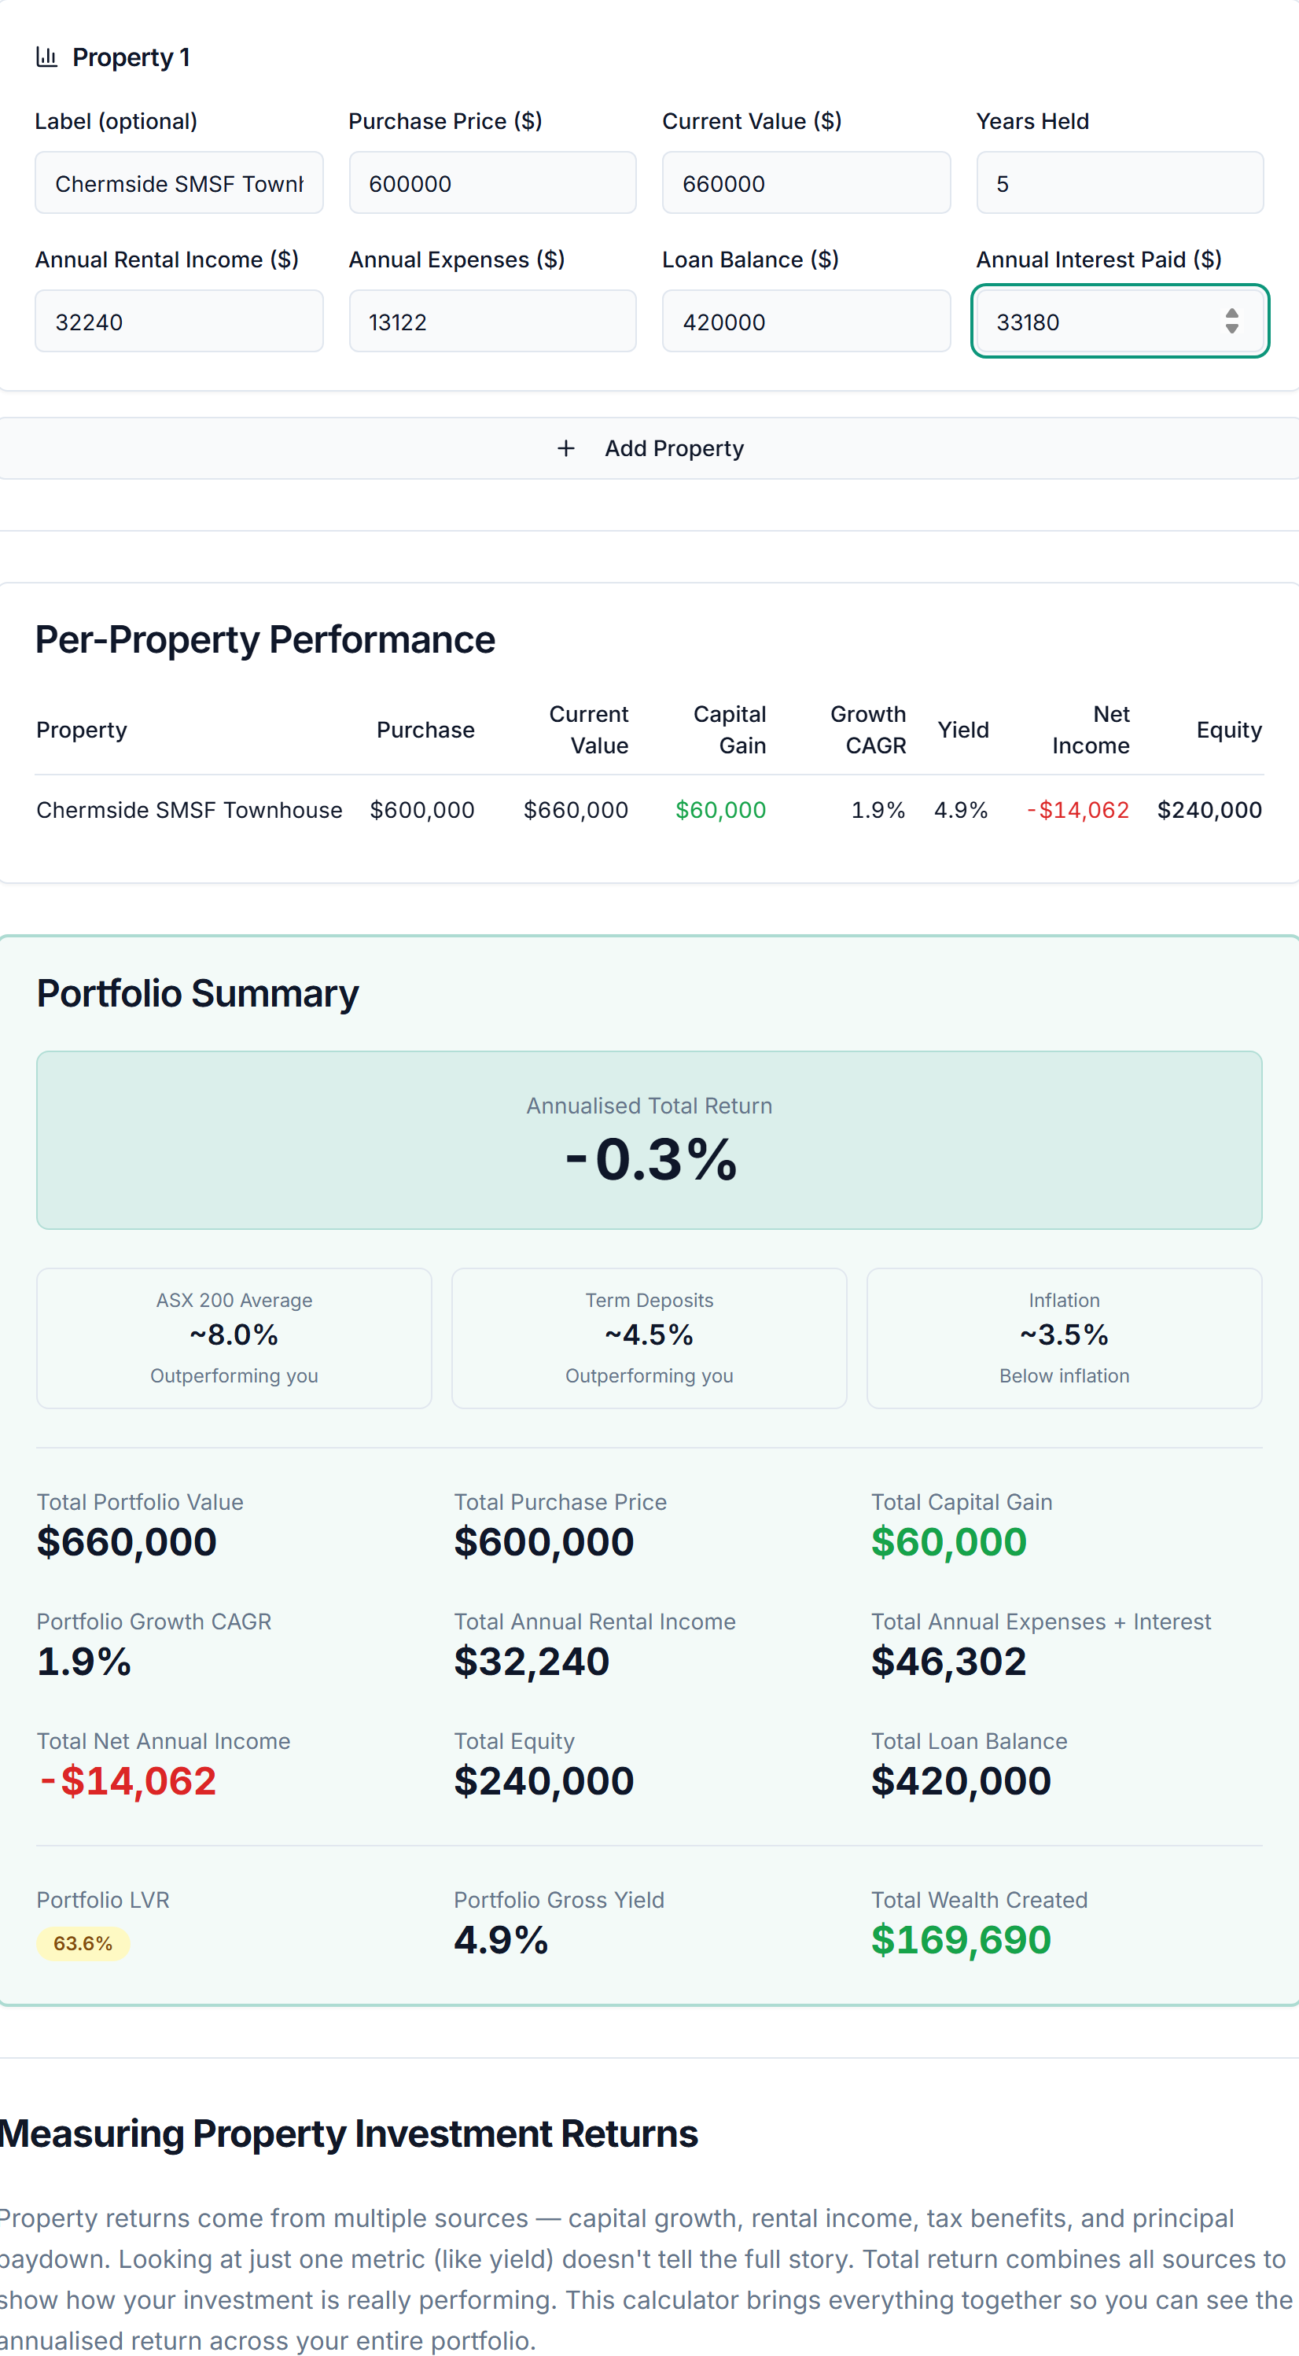Click the Per-Property Performance heading
This screenshot has height=2356, width=1299.
pyautogui.click(x=265, y=639)
